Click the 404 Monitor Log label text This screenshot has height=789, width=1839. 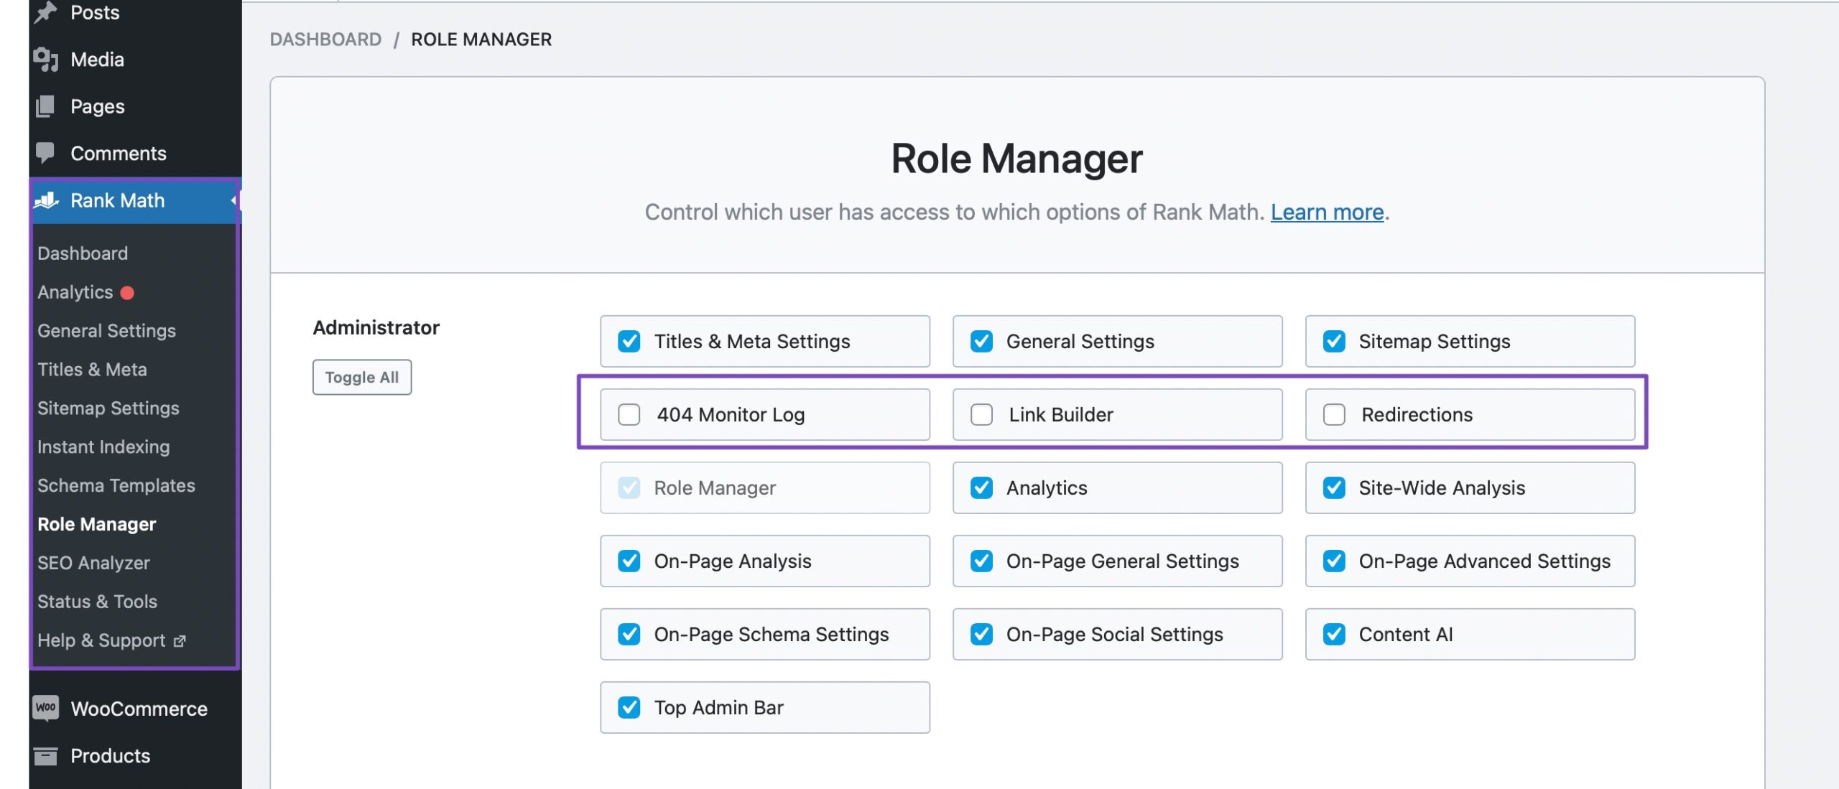pos(731,414)
